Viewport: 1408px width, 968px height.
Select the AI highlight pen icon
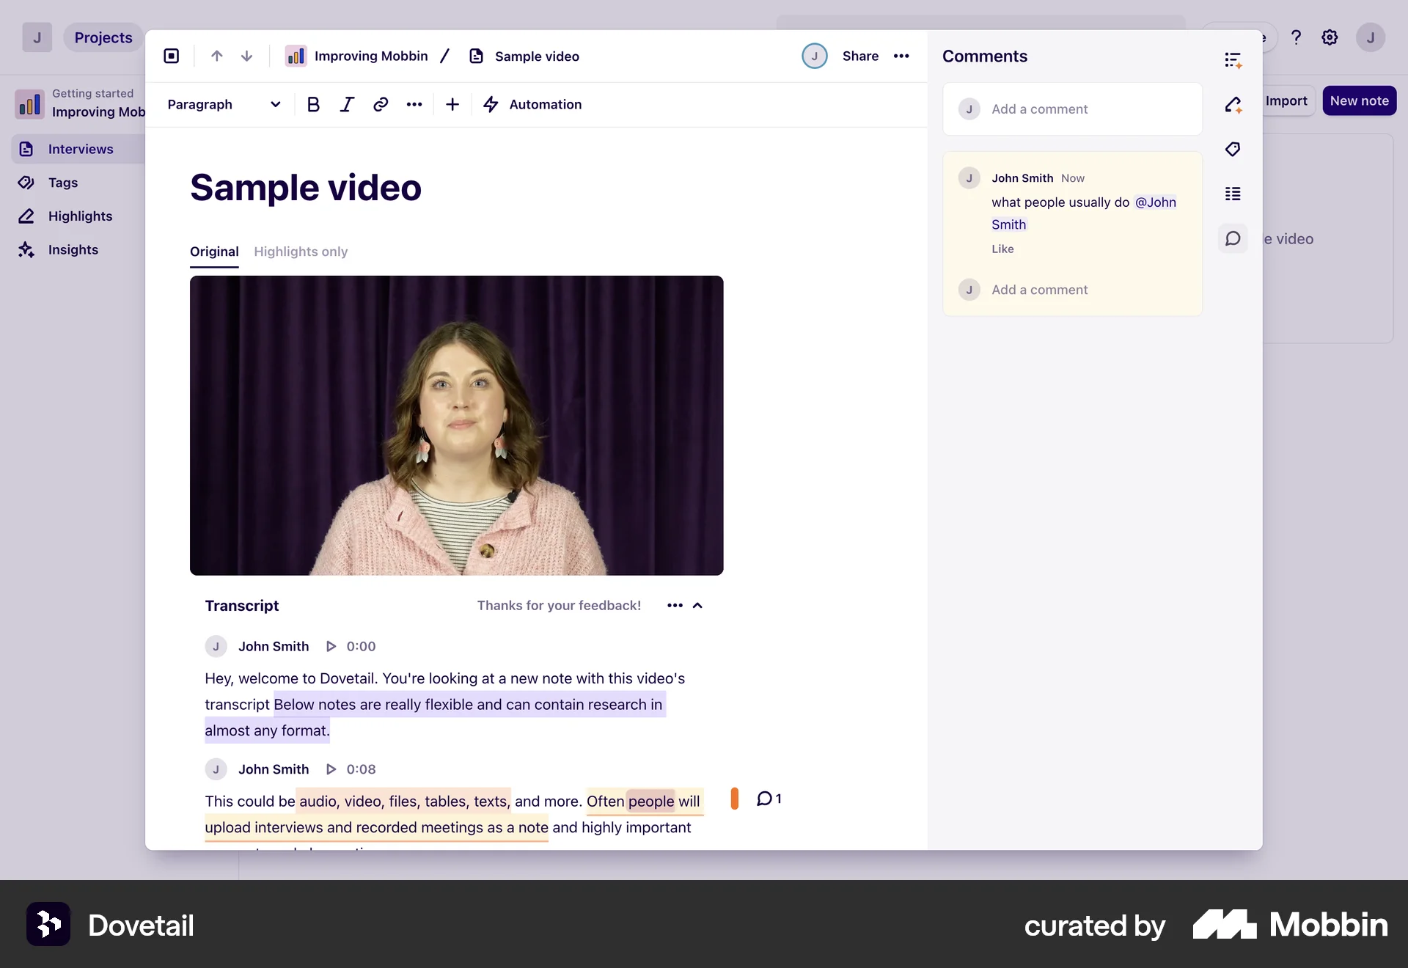click(x=1233, y=104)
